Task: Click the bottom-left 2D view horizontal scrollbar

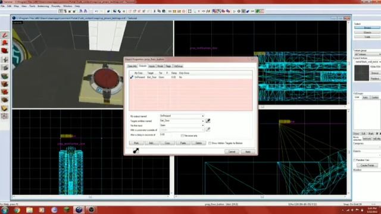Action: point(90,197)
